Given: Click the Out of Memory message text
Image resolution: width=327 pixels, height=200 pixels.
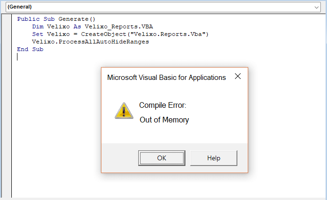Looking at the screenshot, I should coord(164,120).
